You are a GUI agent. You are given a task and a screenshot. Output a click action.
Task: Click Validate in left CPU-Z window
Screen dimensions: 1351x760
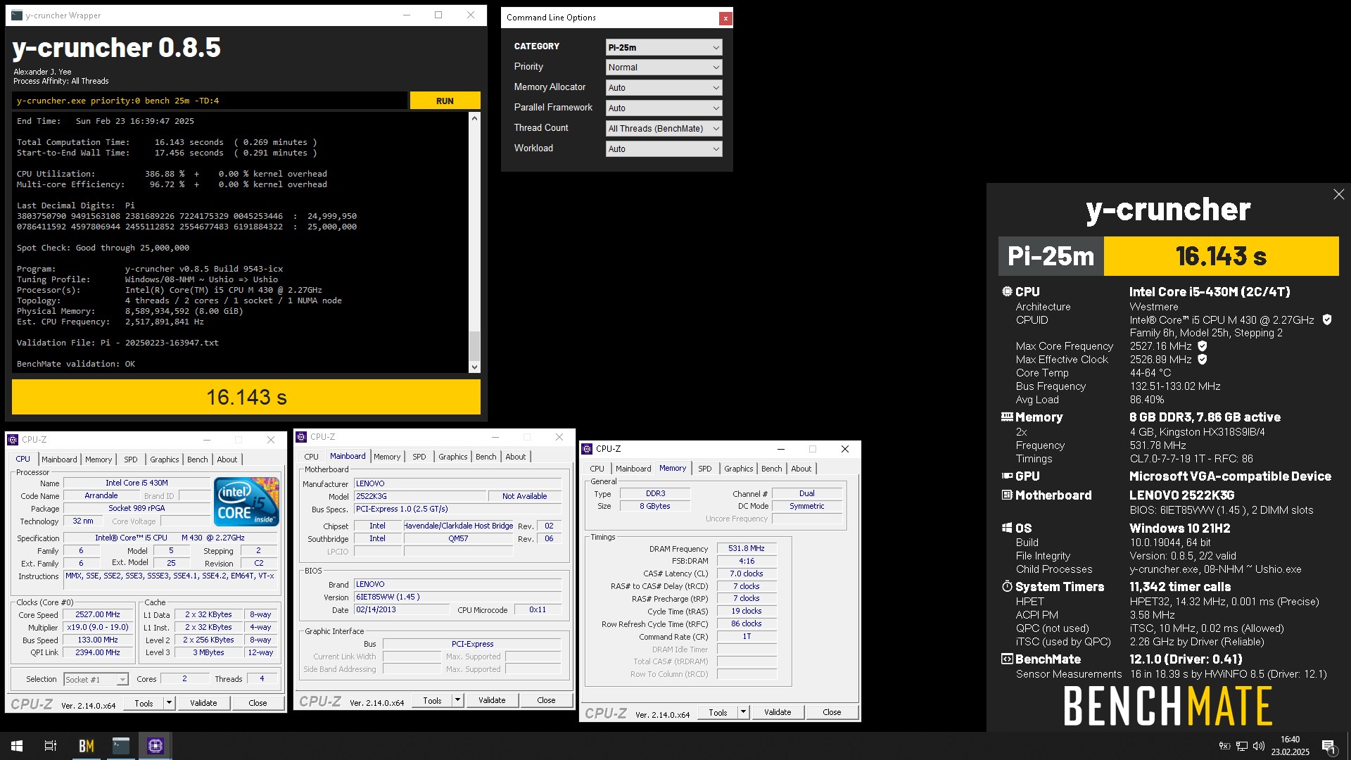pos(203,703)
